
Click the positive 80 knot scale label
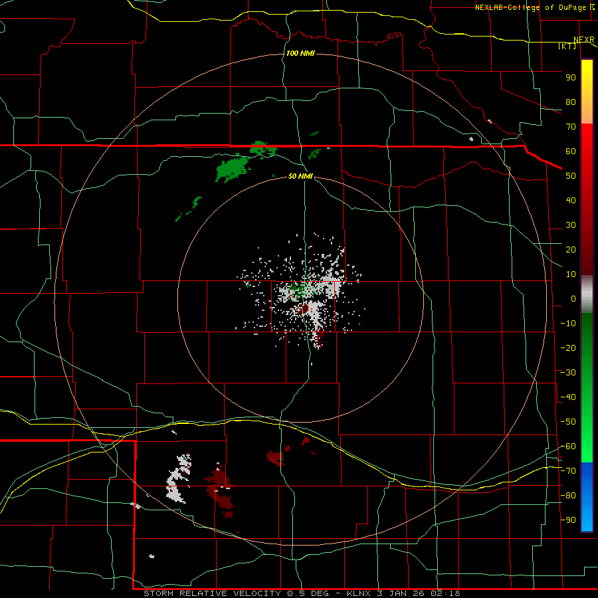(571, 102)
